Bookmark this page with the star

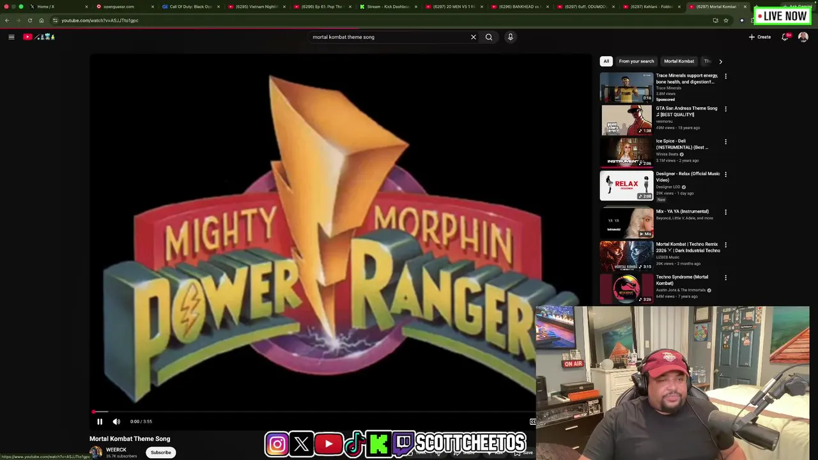(x=726, y=20)
